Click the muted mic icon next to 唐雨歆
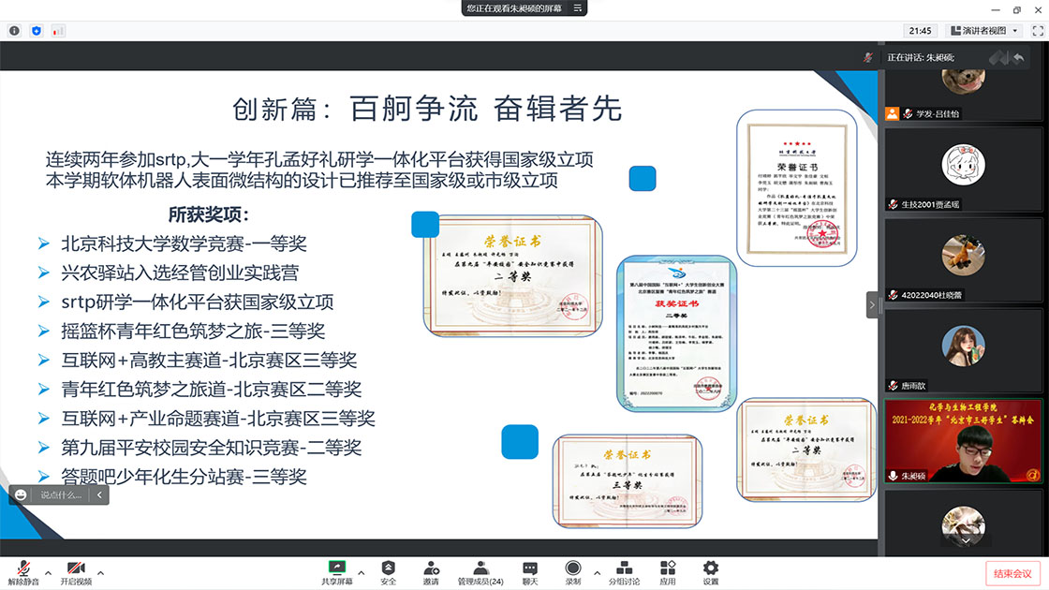This screenshot has width=1049, height=590. 894,386
